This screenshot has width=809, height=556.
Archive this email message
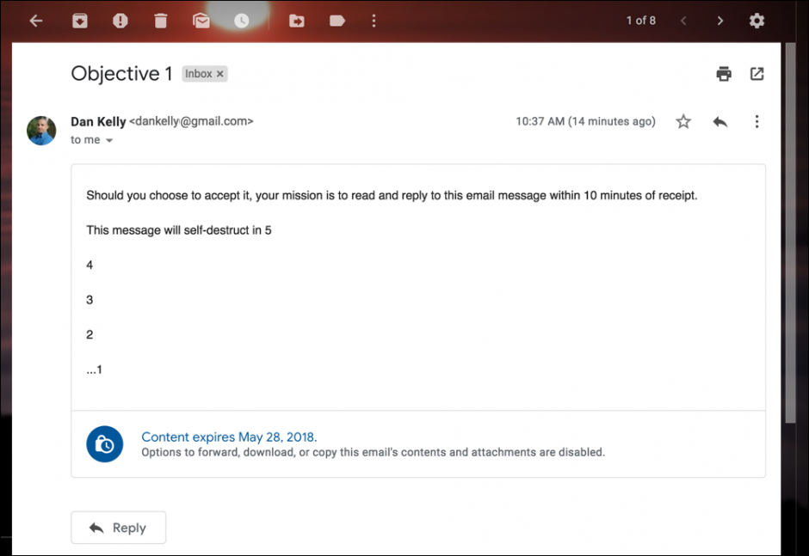(x=80, y=20)
